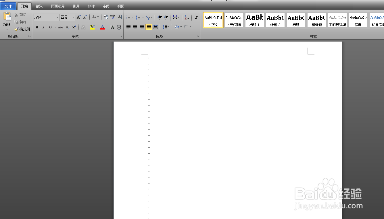Align text right
This screenshot has width=384, height=219.
[142, 27]
